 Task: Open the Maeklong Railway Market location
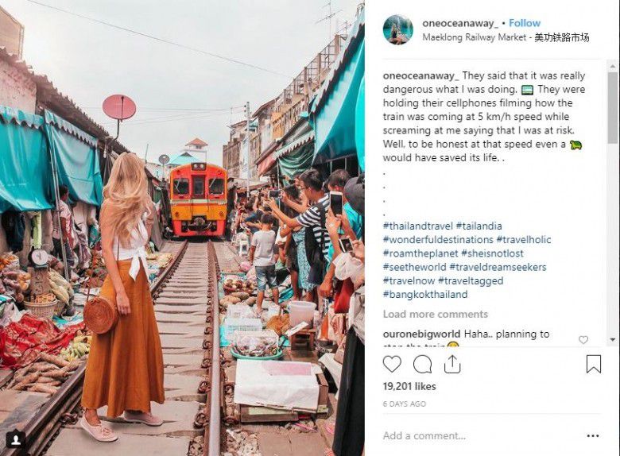click(506, 37)
